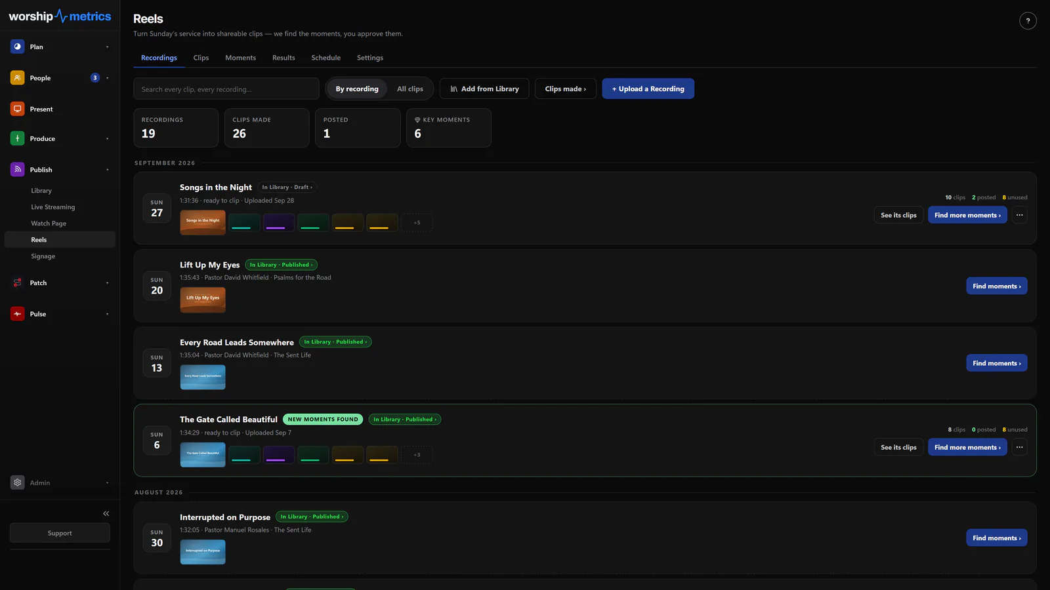The image size is (1050, 590).
Task: Open the Produce sidebar icon
Action: click(x=18, y=138)
